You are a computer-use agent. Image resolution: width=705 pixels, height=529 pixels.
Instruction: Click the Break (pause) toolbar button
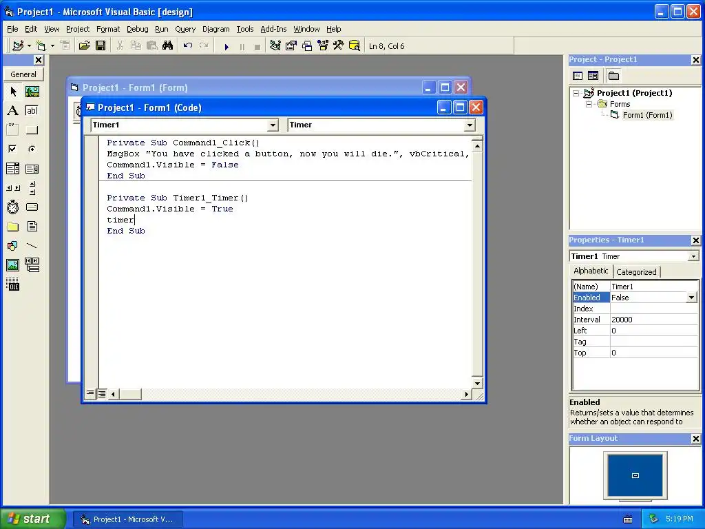point(242,46)
